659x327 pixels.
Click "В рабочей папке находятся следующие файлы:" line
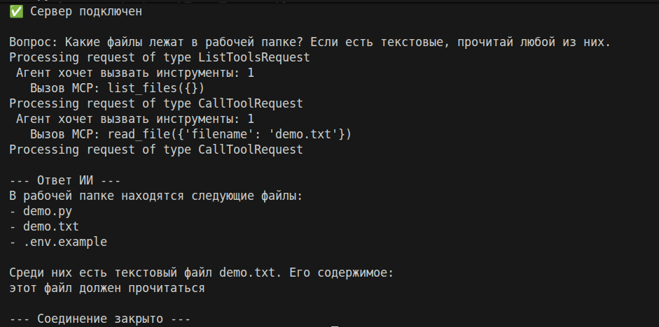[x=155, y=196]
